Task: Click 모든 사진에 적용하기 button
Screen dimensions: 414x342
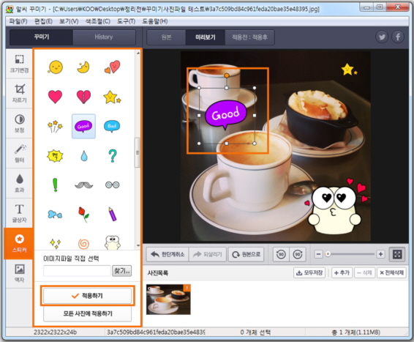Action: click(87, 313)
